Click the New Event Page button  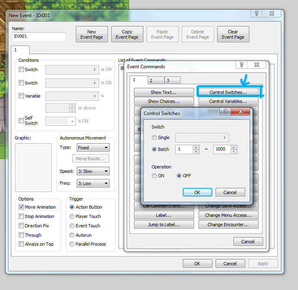point(92,34)
